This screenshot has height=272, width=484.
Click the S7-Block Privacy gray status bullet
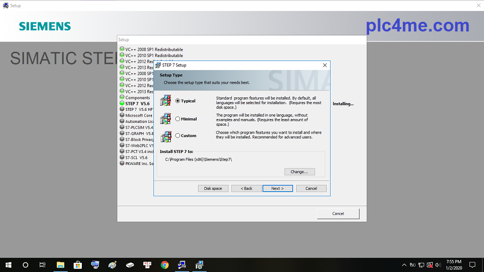click(x=122, y=139)
